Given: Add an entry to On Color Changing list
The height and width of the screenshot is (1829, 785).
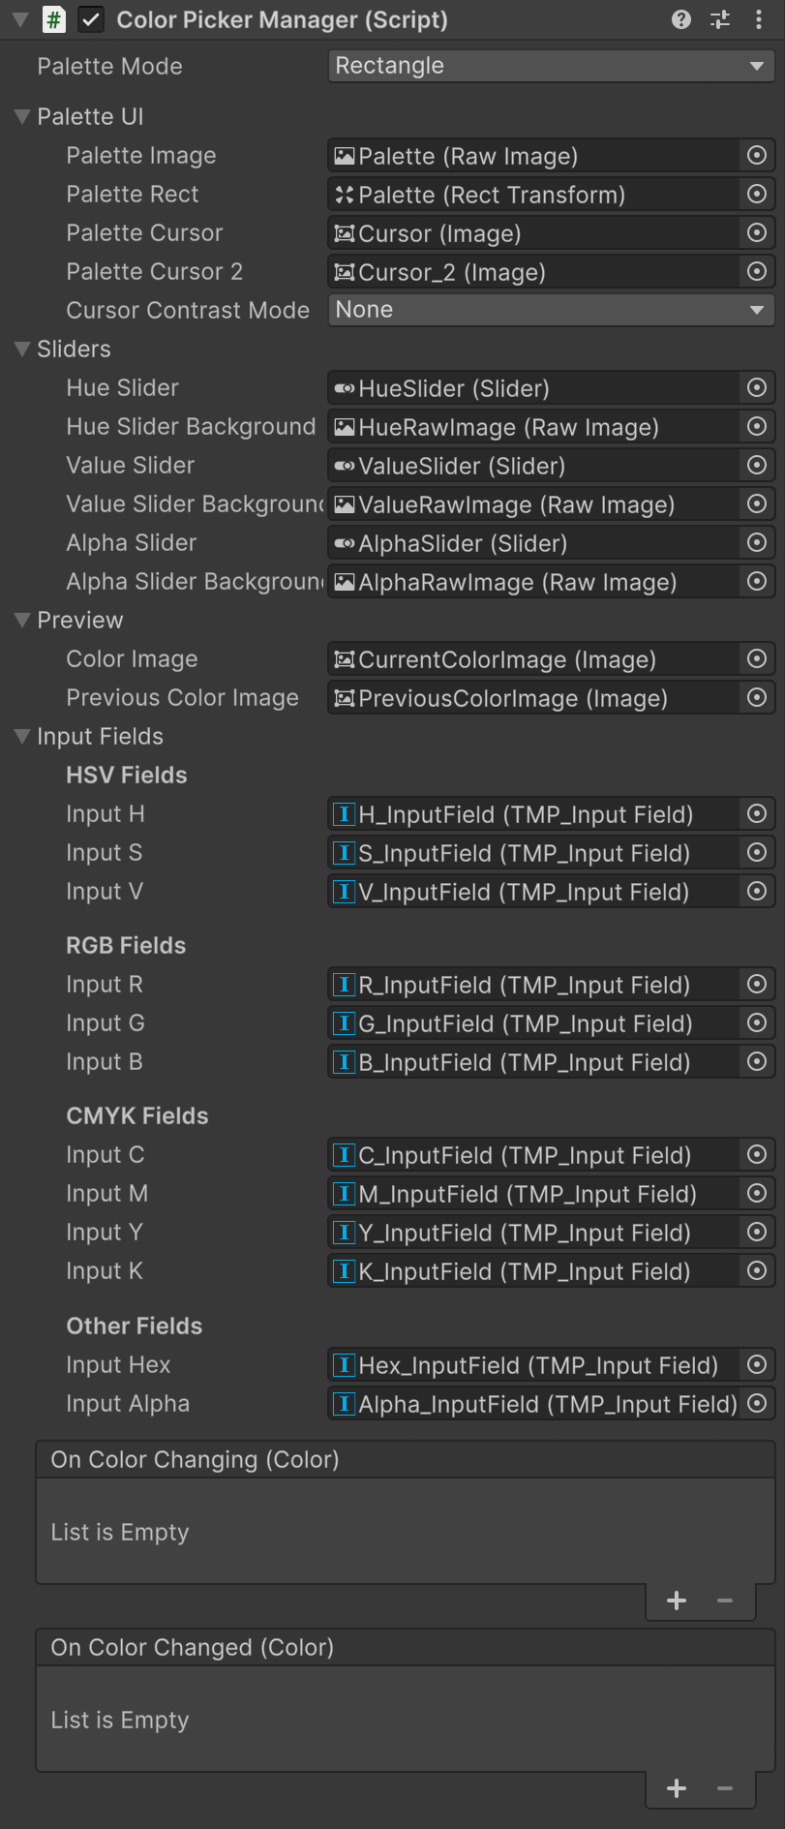Looking at the screenshot, I should (676, 1600).
